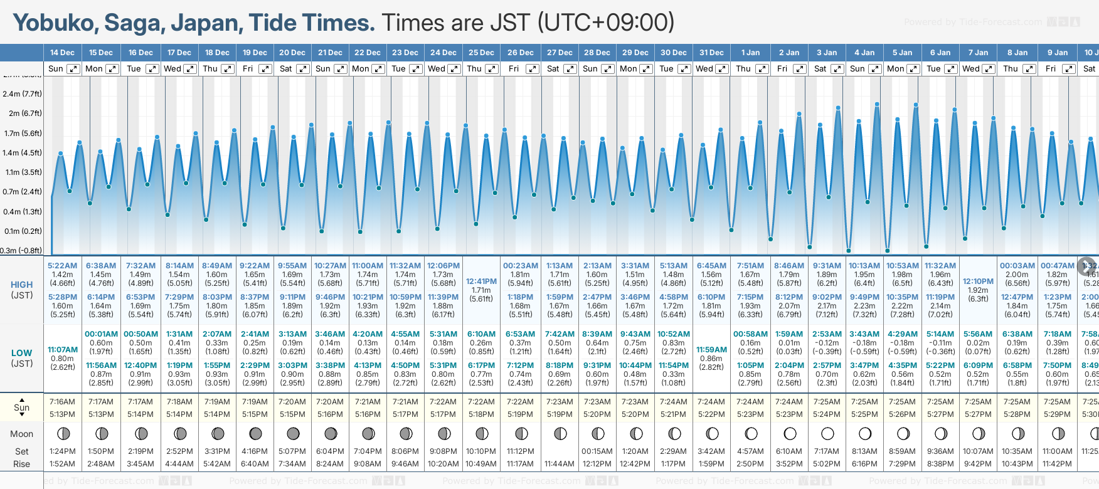This screenshot has width=1099, height=489.
Task: Click the 2.4m (7.7ft) axis label
Action: click(x=22, y=94)
